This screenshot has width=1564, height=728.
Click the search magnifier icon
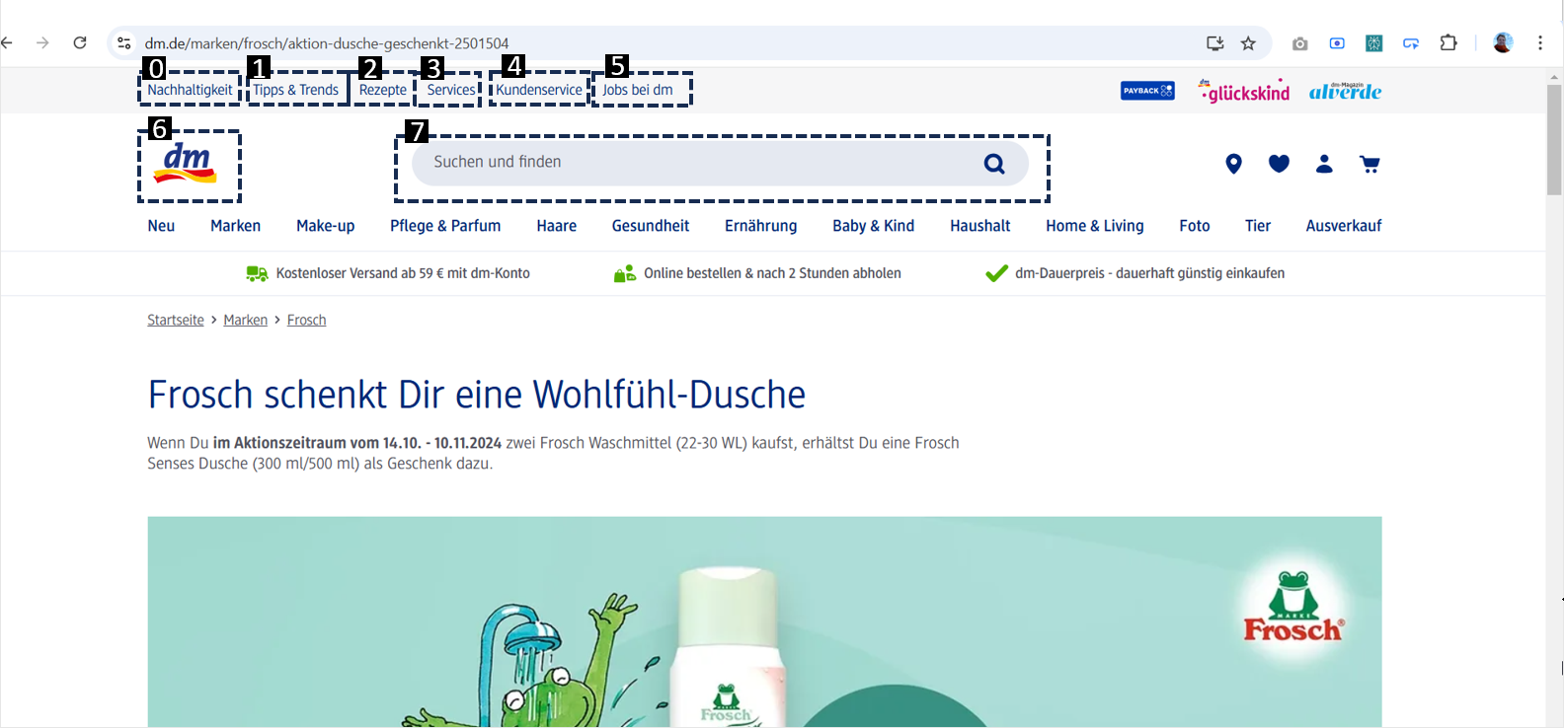coord(994,164)
